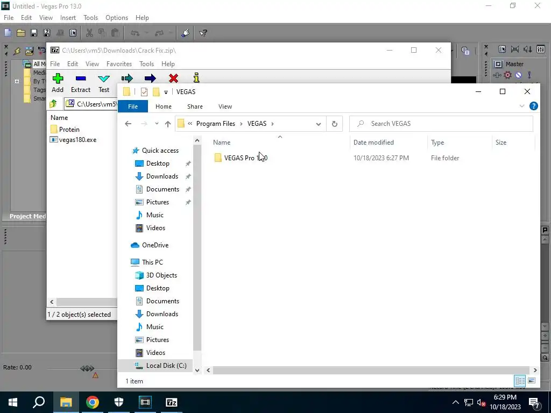Click the lightning bolt icon in Project Media
The height and width of the screenshot is (413, 551).
coord(17,51)
